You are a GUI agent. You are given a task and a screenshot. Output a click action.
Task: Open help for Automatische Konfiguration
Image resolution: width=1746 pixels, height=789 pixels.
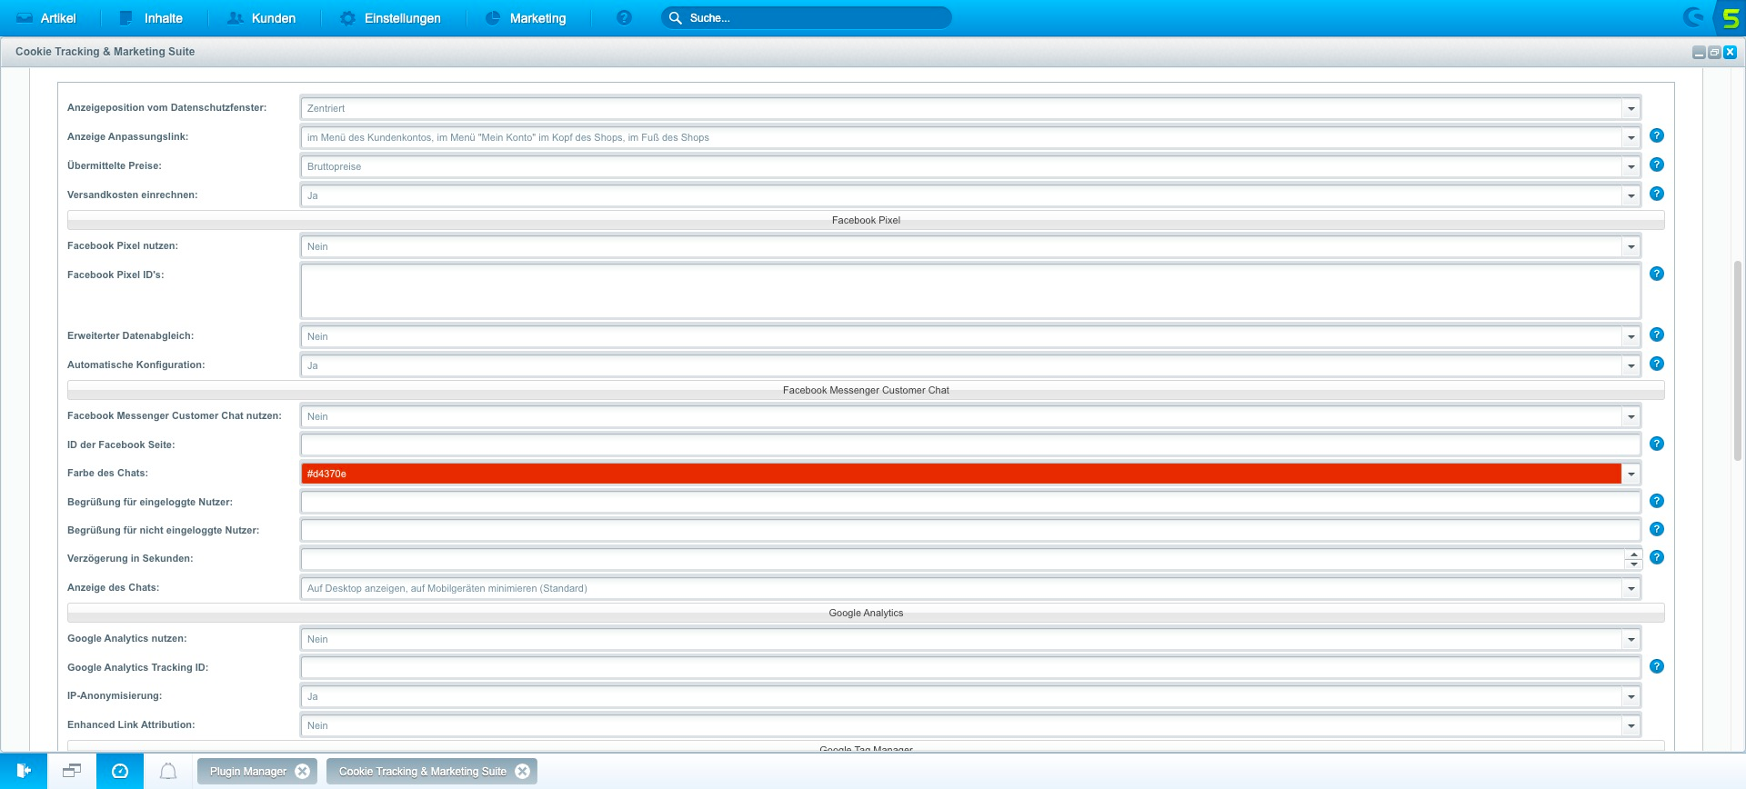(x=1657, y=364)
